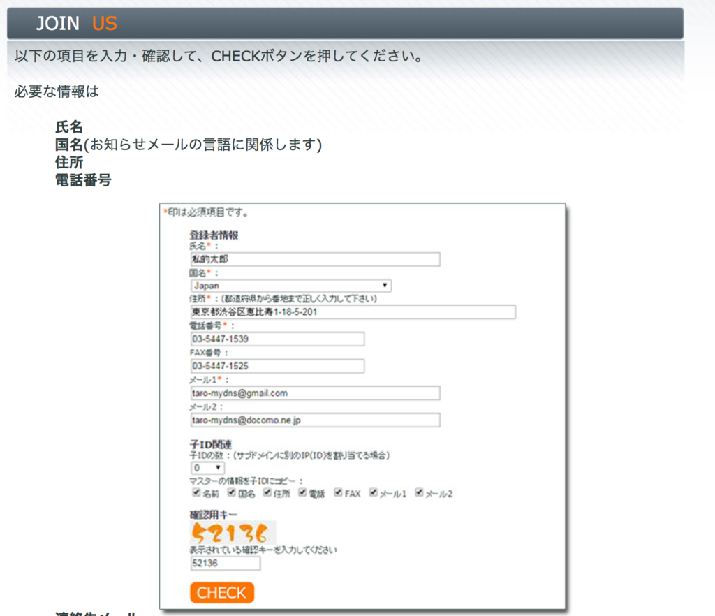The height and width of the screenshot is (616, 715).
Task: Expand the 子IDの数 dropdown showing 0
Action: (207, 468)
